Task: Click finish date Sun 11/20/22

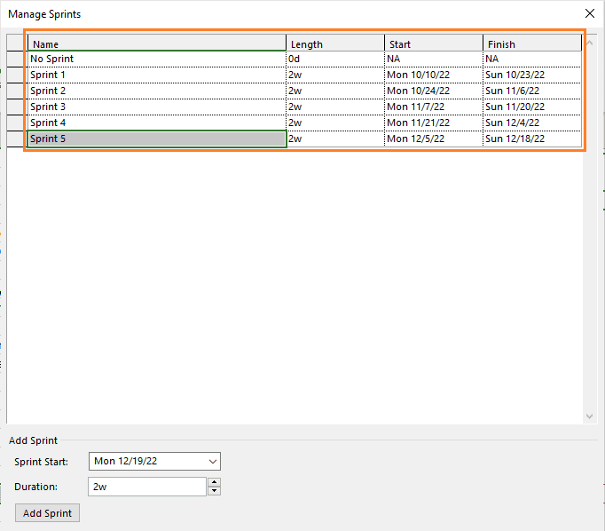Action: tap(532, 107)
